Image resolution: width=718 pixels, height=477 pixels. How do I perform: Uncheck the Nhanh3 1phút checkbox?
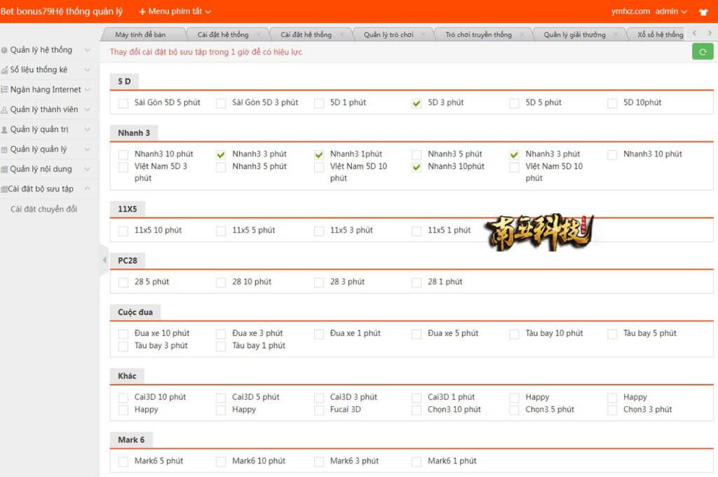point(319,155)
